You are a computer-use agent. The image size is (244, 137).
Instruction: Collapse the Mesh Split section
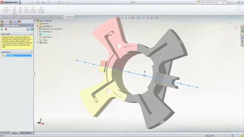coord(31,34)
